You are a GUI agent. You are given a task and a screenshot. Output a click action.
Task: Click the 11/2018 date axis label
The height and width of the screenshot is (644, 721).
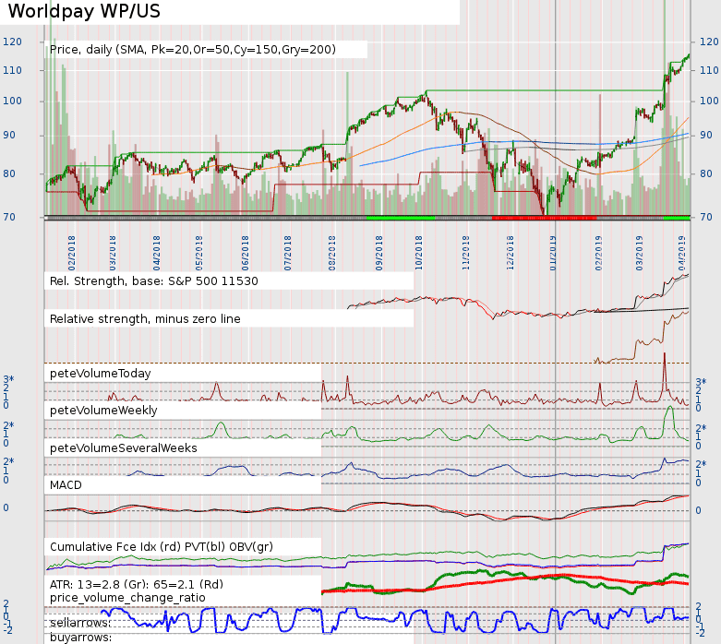tap(466, 254)
